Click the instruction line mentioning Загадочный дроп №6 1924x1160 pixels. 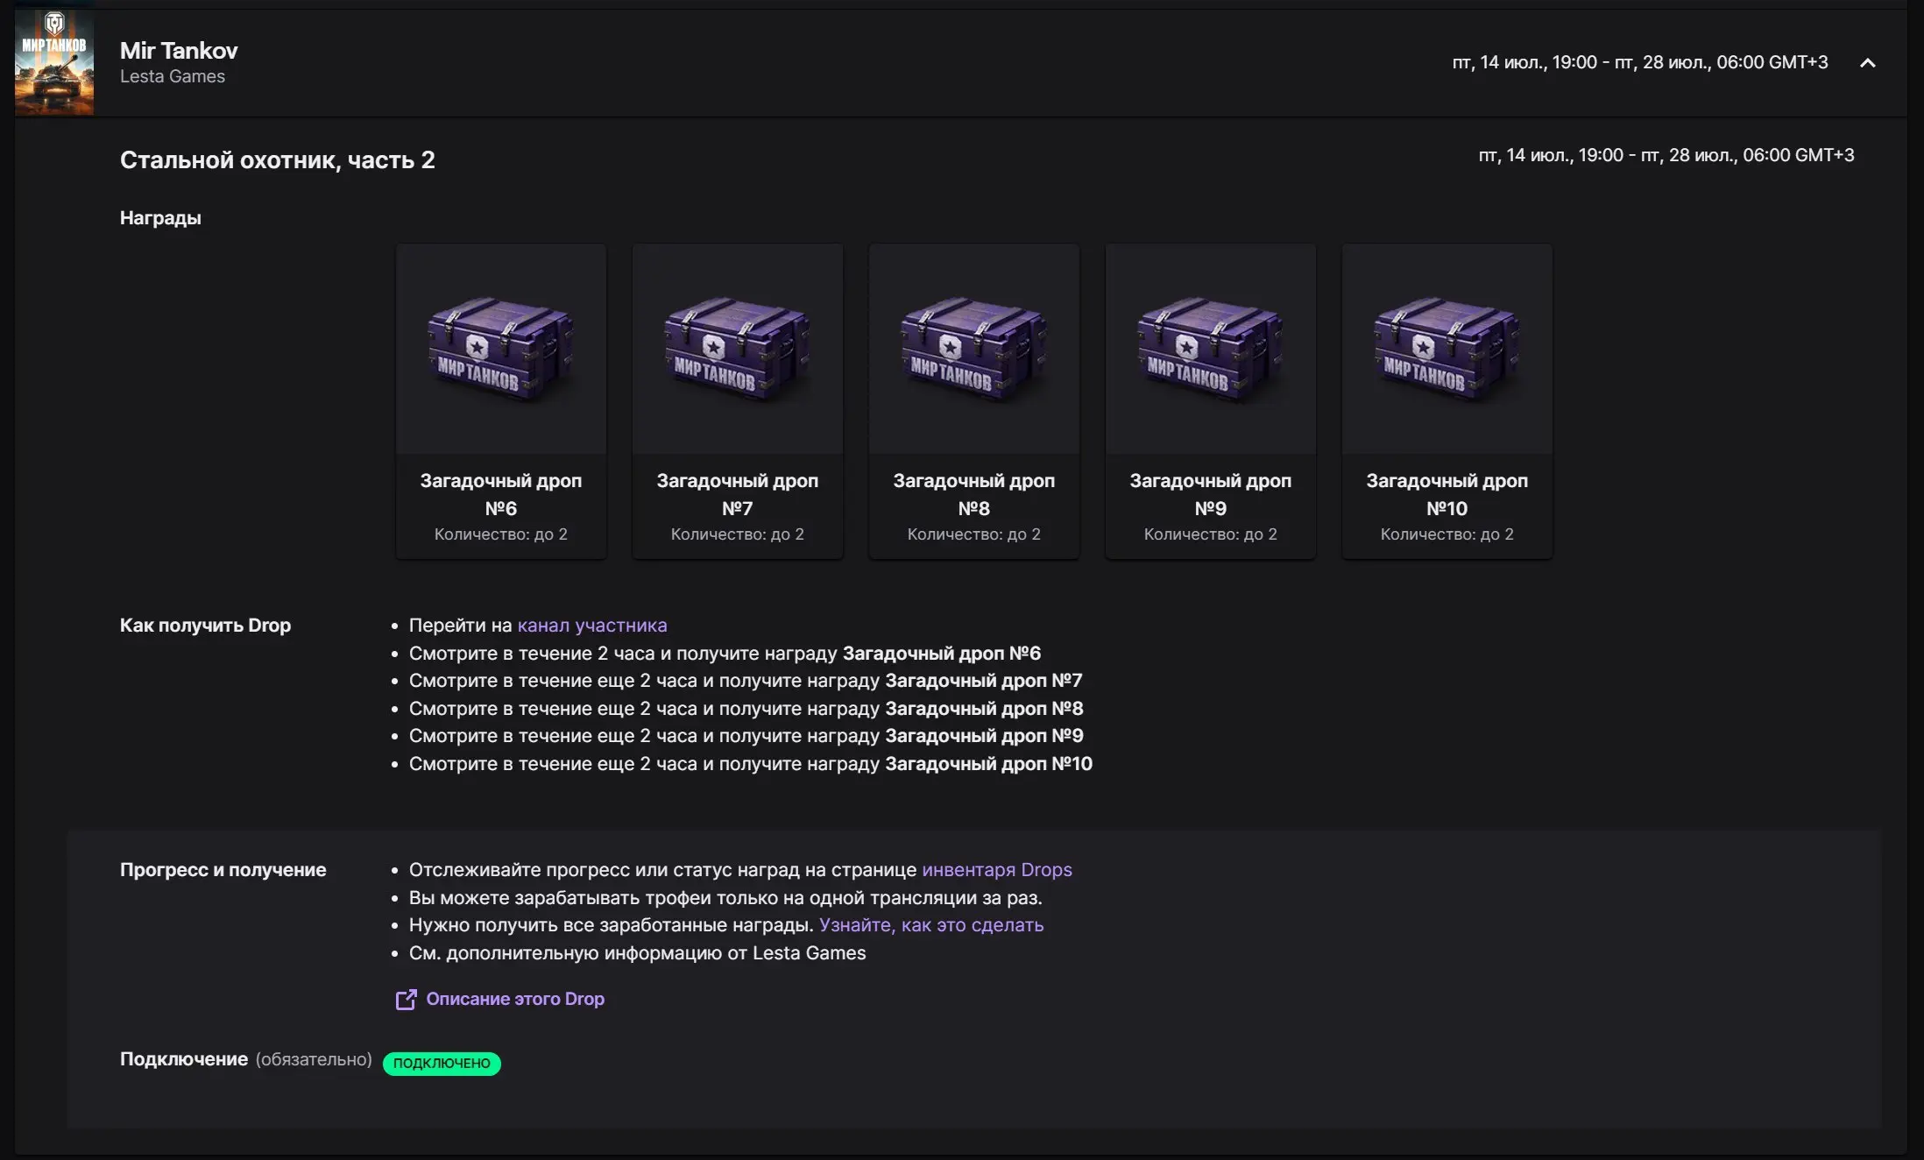[x=725, y=654]
